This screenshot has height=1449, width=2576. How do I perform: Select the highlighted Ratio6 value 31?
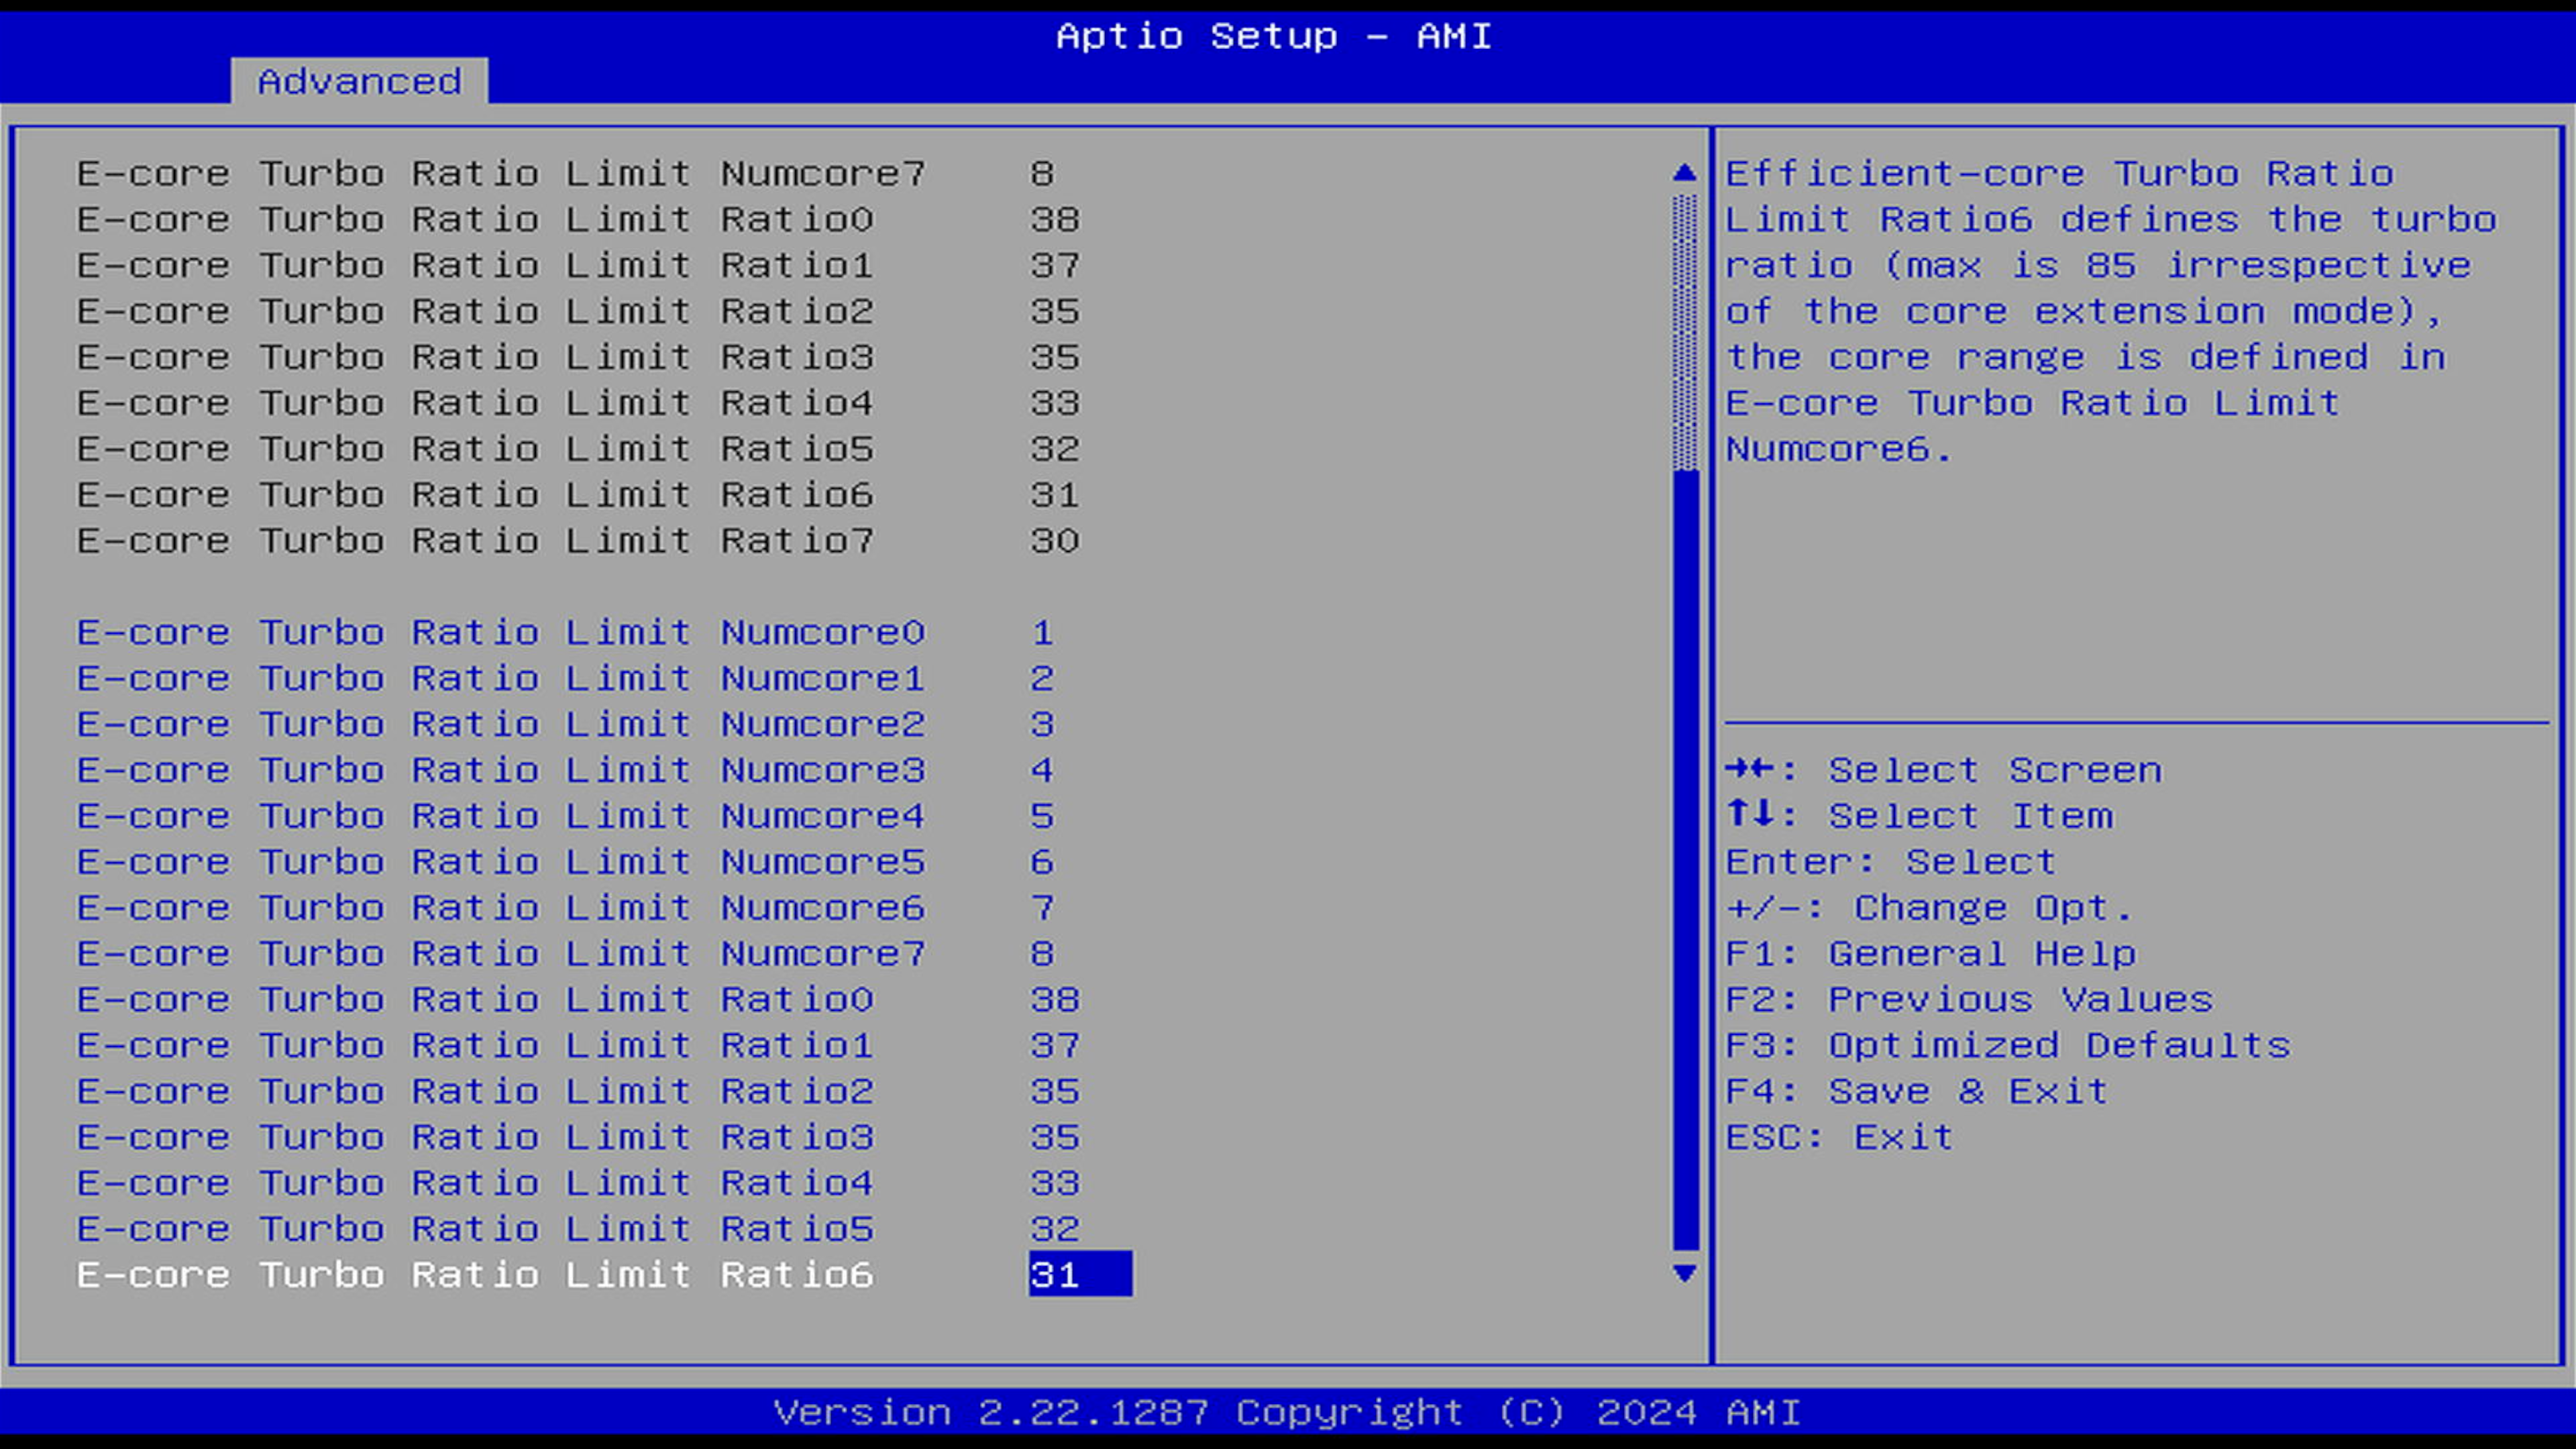1079,1275
